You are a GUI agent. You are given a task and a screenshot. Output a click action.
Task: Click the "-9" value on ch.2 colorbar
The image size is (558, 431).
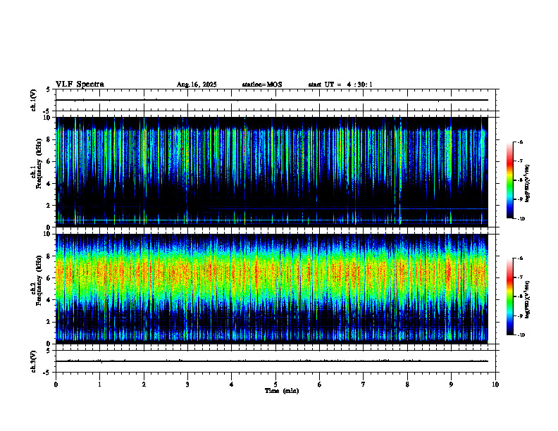click(520, 316)
